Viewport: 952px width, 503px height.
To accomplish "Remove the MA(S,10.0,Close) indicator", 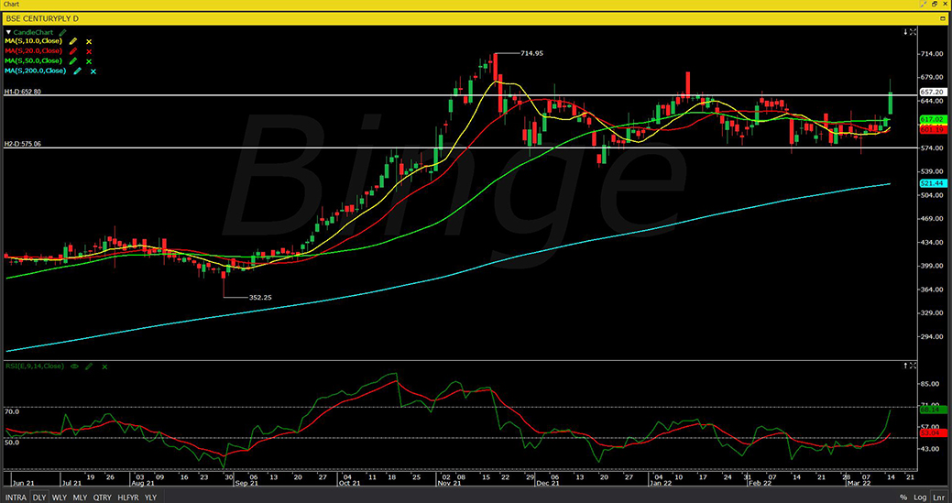I will coord(89,42).
